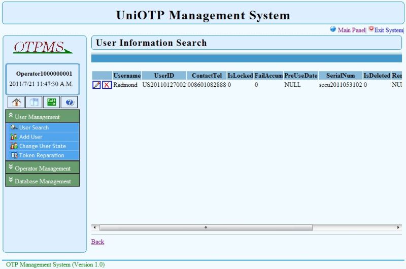Select the US20110127002 user ID cell
This screenshot has width=406, height=269.
coord(164,85)
